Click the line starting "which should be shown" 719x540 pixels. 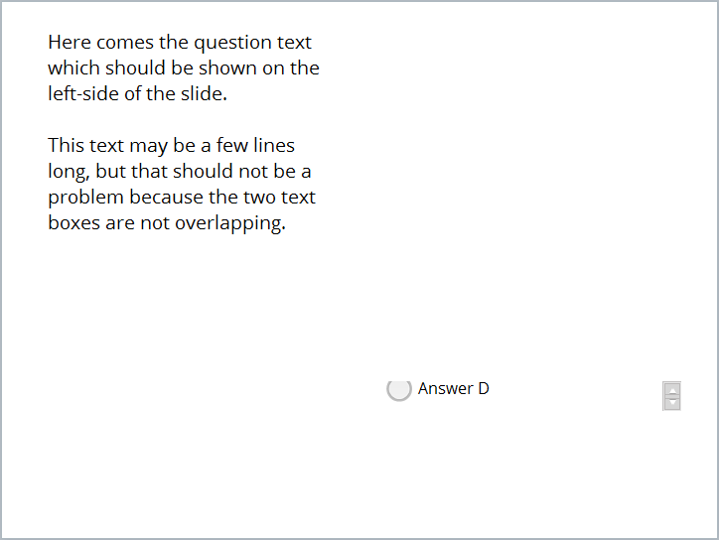point(184,68)
